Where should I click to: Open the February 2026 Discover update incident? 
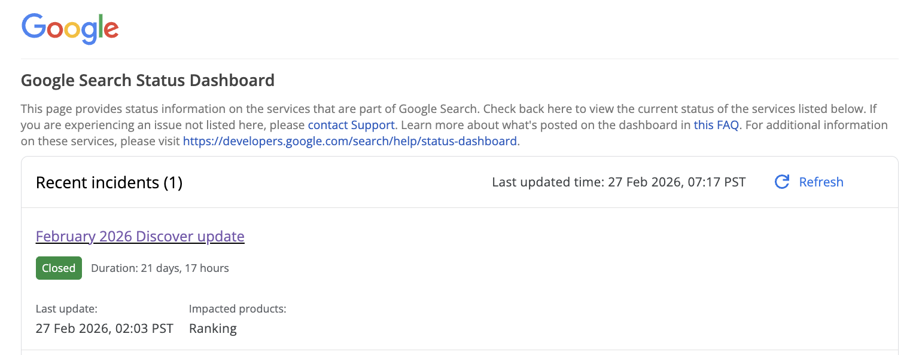(x=139, y=236)
